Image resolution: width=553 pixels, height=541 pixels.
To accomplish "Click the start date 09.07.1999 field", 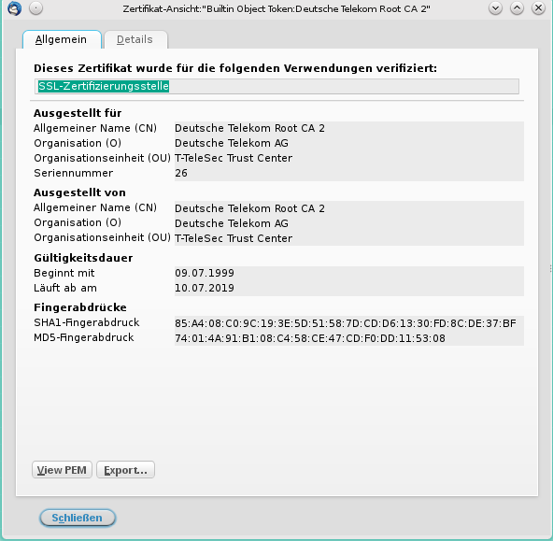I will click(x=348, y=274).
